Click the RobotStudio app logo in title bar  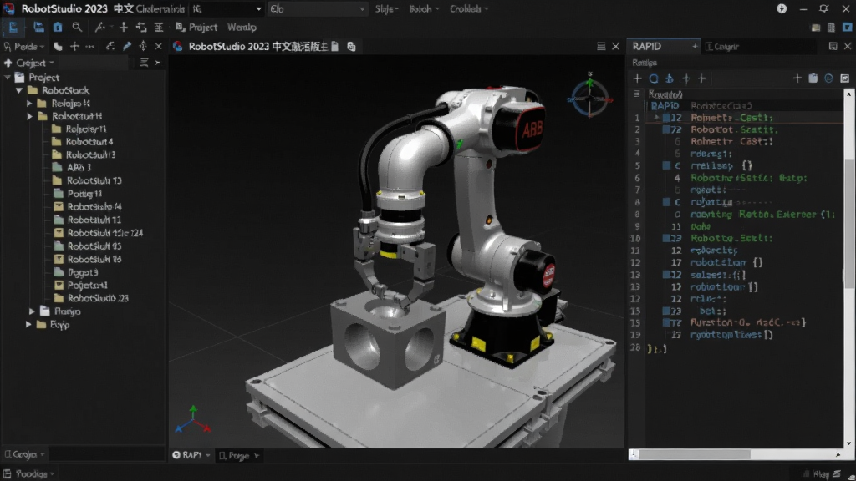tap(8, 8)
